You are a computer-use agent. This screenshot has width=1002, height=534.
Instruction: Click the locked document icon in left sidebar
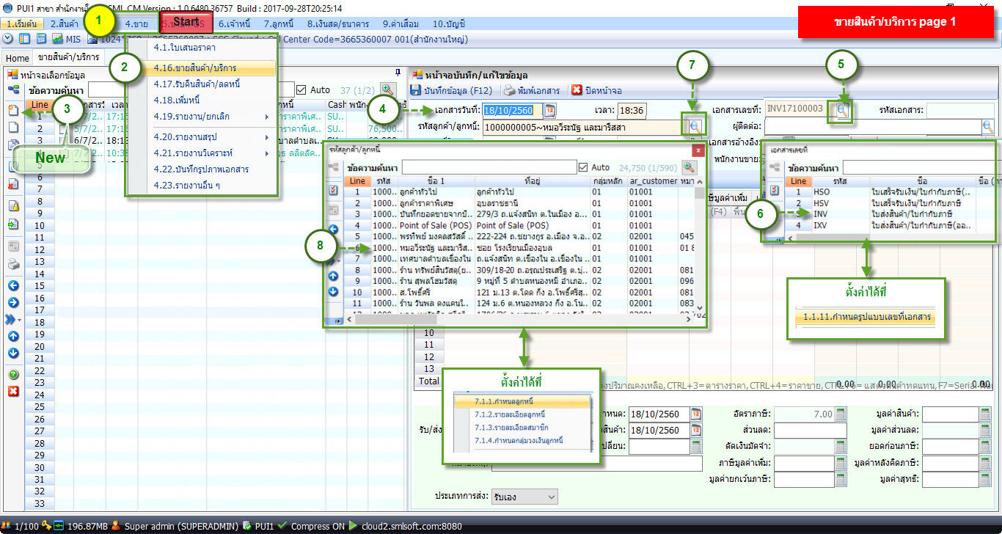click(13, 205)
